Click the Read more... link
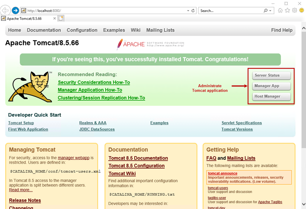This screenshot has width=306, height=209. (x=21, y=190)
